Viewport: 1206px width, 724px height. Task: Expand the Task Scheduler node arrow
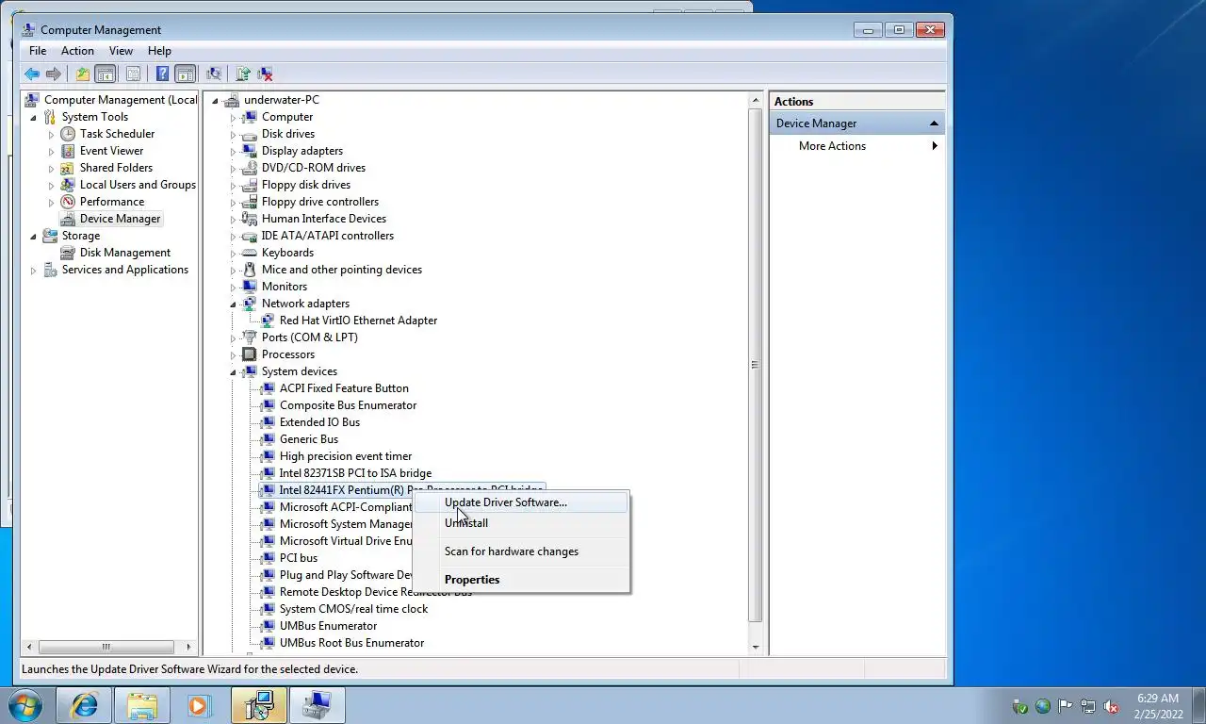pyautogui.click(x=52, y=135)
